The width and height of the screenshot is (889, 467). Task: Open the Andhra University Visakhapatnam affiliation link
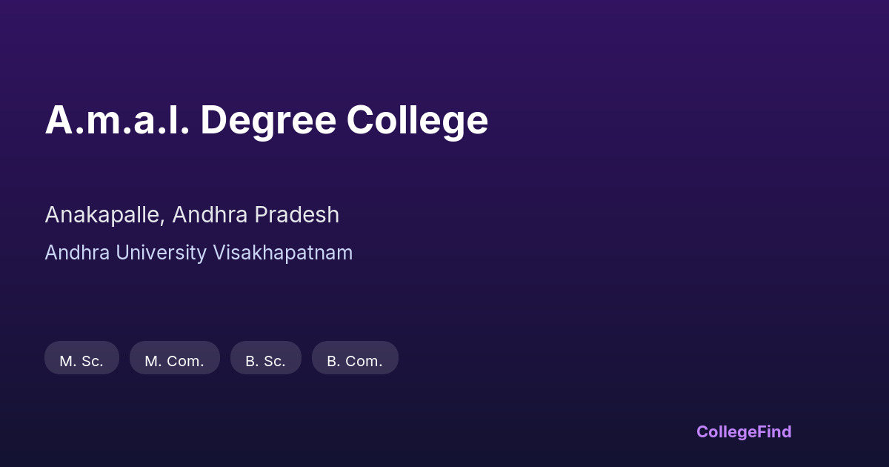(x=199, y=253)
